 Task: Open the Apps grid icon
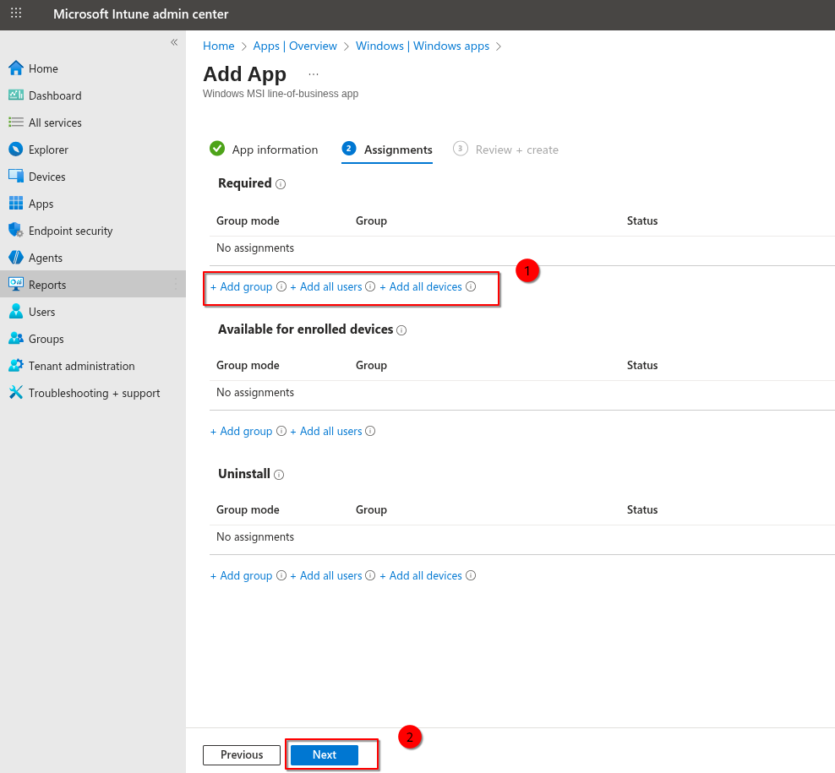[16, 204]
